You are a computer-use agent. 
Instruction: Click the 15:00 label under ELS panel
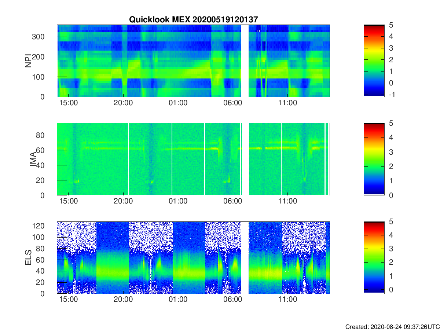(x=68, y=300)
